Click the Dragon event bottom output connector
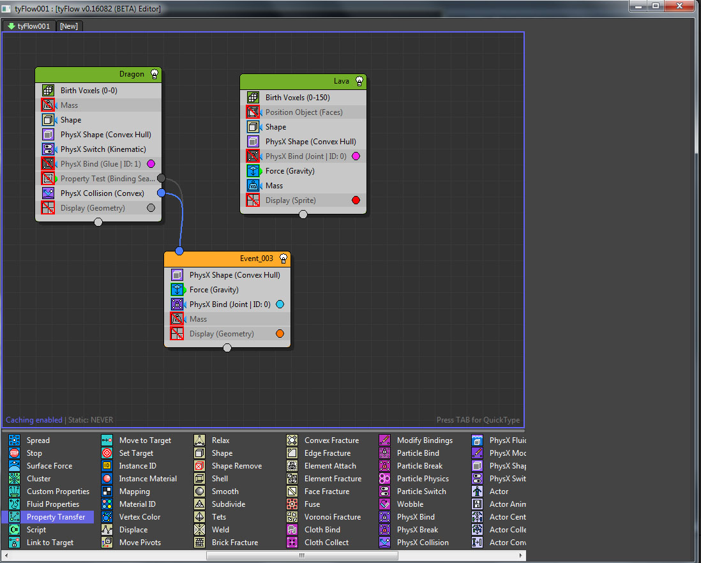The image size is (701, 563). pyautogui.click(x=98, y=221)
